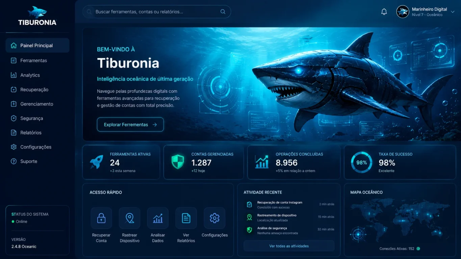
Task: Click the Marinheiro Digital avatar
Action: pyautogui.click(x=403, y=12)
